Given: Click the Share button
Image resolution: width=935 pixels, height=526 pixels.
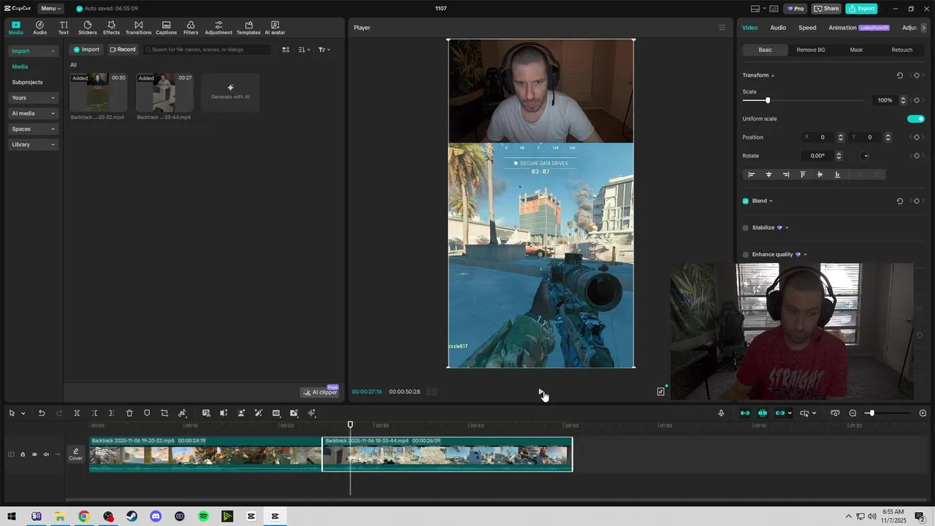Looking at the screenshot, I should click(x=826, y=9).
